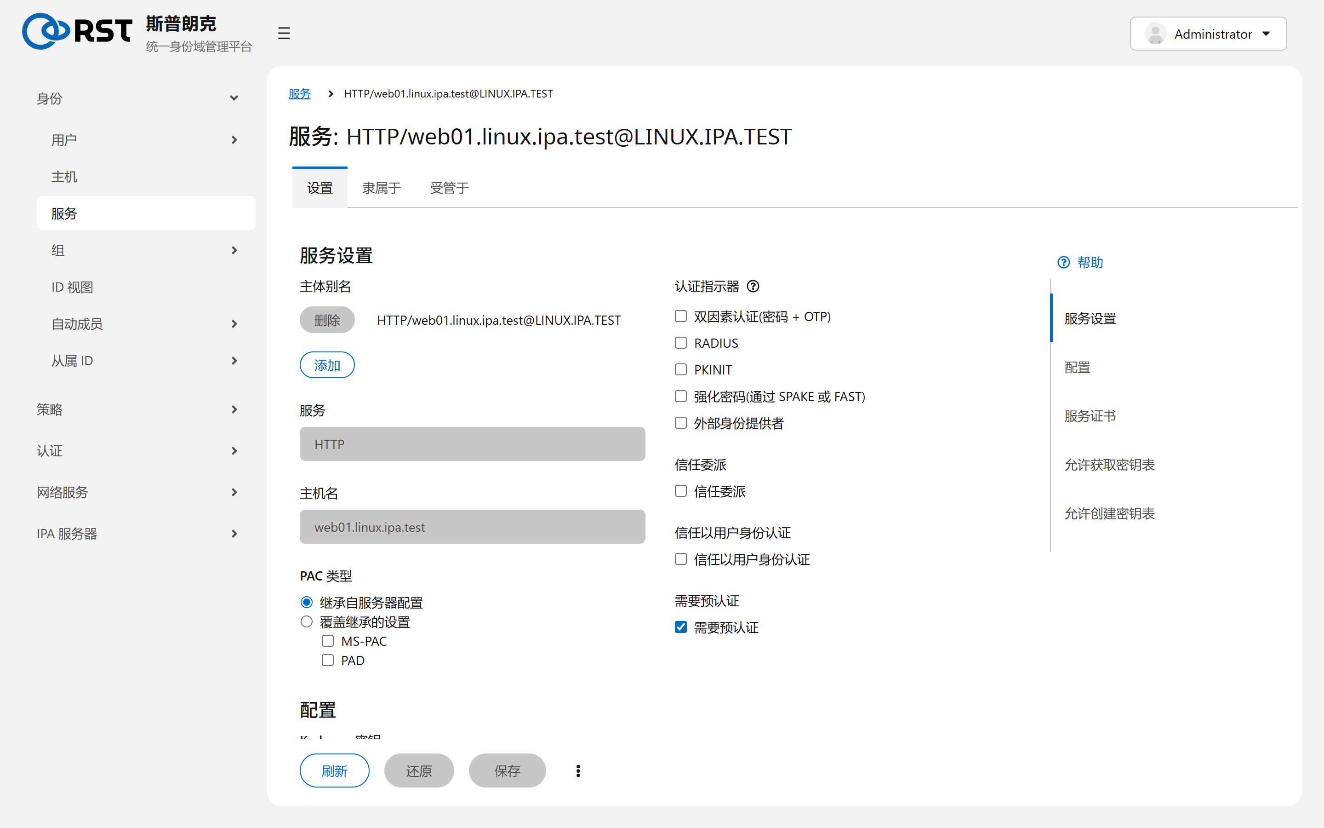Expand the 用户 sidebar submenu
The height and width of the screenshot is (828, 1324).
pyautogui.click(x=234, y=140)
